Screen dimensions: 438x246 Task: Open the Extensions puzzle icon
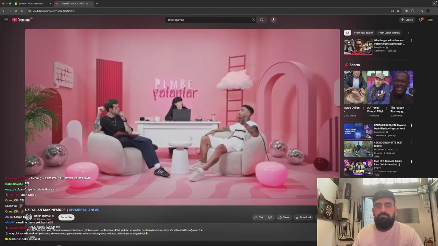[413, 11]
